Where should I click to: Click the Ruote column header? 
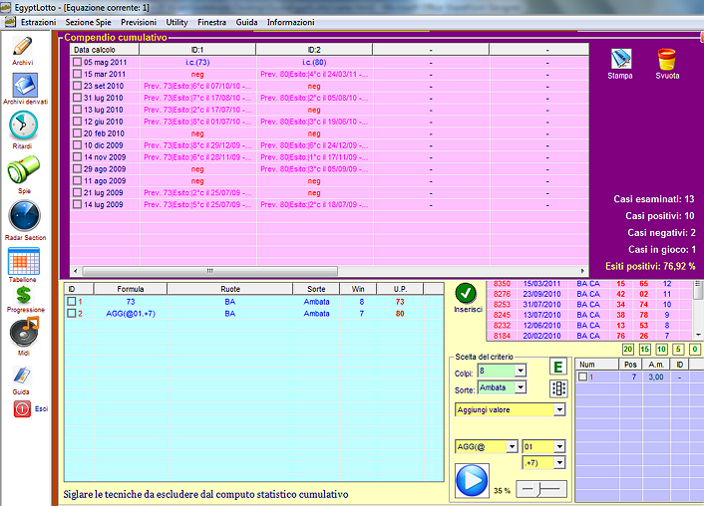click(x=230, y=289)
